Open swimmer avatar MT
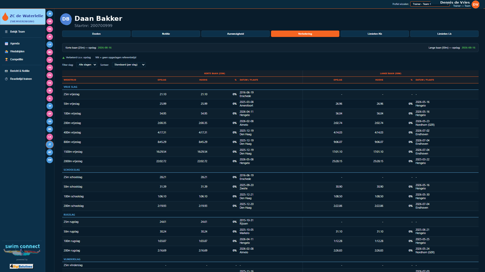 (x=50, y=152)
